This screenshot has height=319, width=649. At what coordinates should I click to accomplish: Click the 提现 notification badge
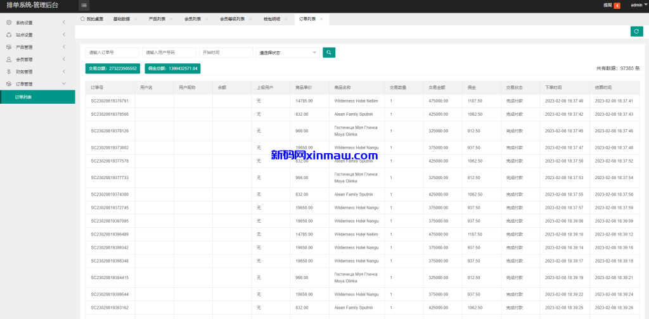pos(617,5)
